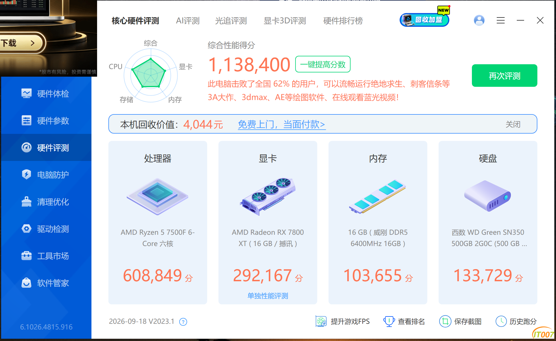Click the total score 1,138,400
This screenshot has height=341, width=556.
(x=249, y=65)
